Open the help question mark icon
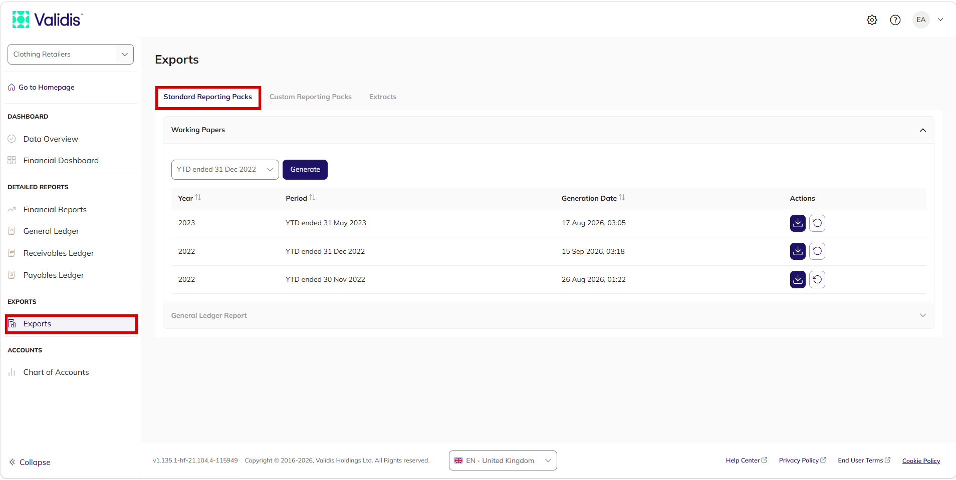This screenshot has width=956, height=480. (895, 20)
